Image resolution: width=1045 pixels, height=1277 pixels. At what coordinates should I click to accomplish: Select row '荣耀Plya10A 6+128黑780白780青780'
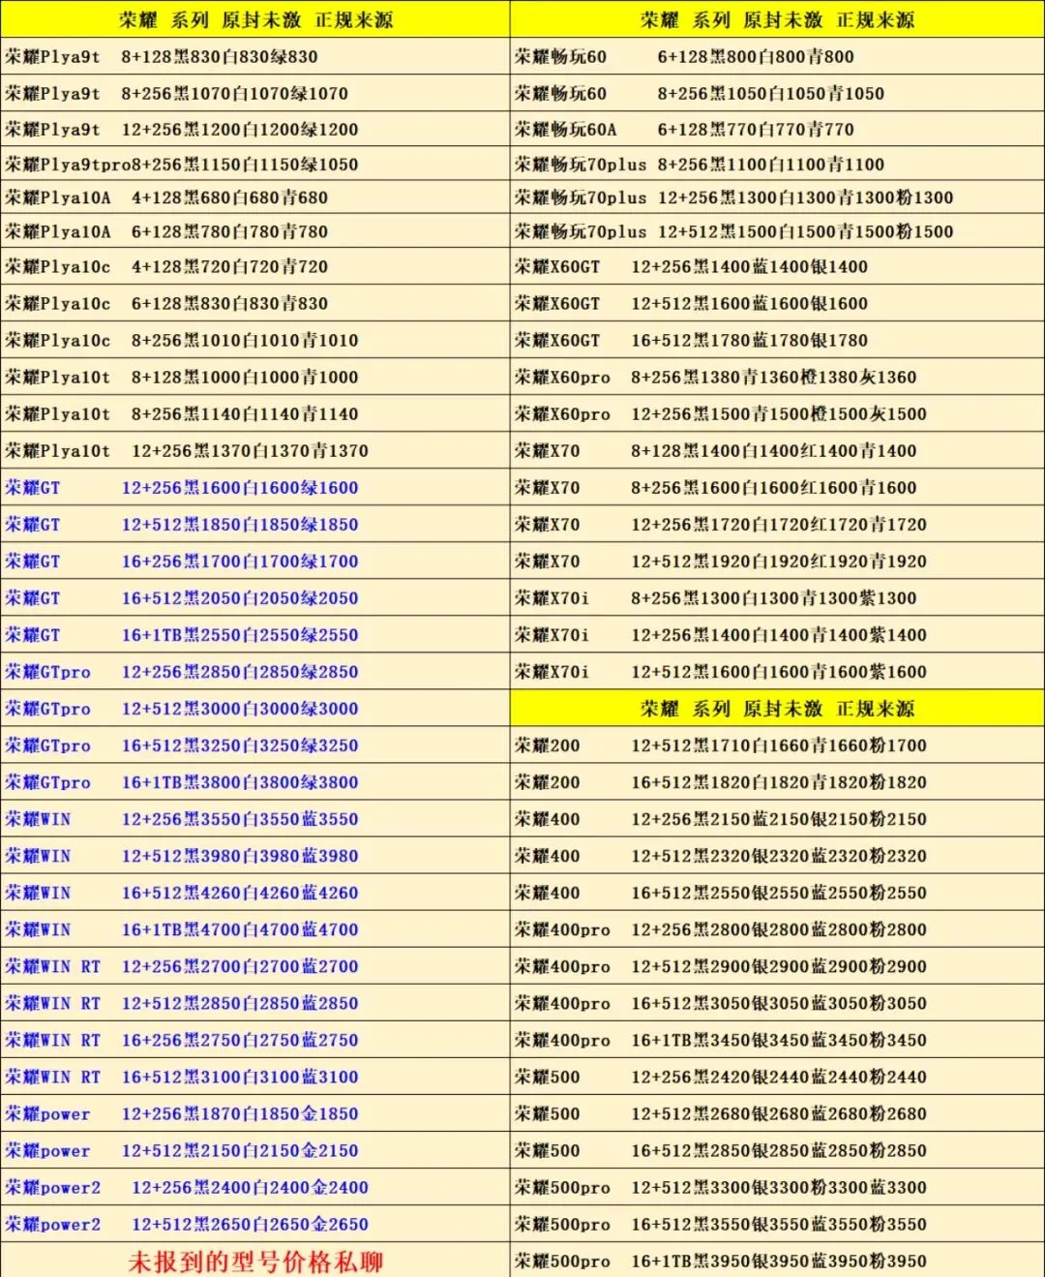(255, 231)
